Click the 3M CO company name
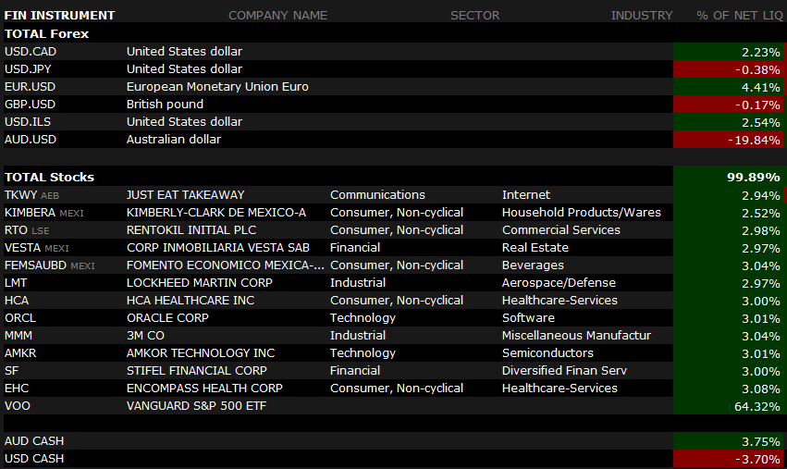 click(x=145, y=336)
